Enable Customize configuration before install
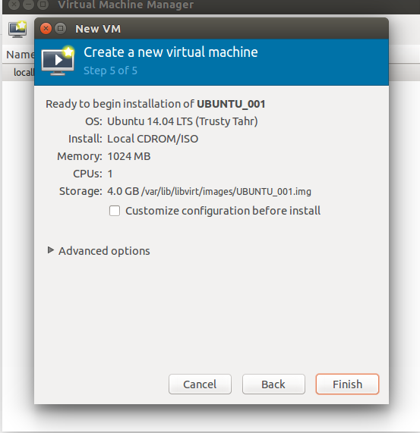 click(115, 211)
